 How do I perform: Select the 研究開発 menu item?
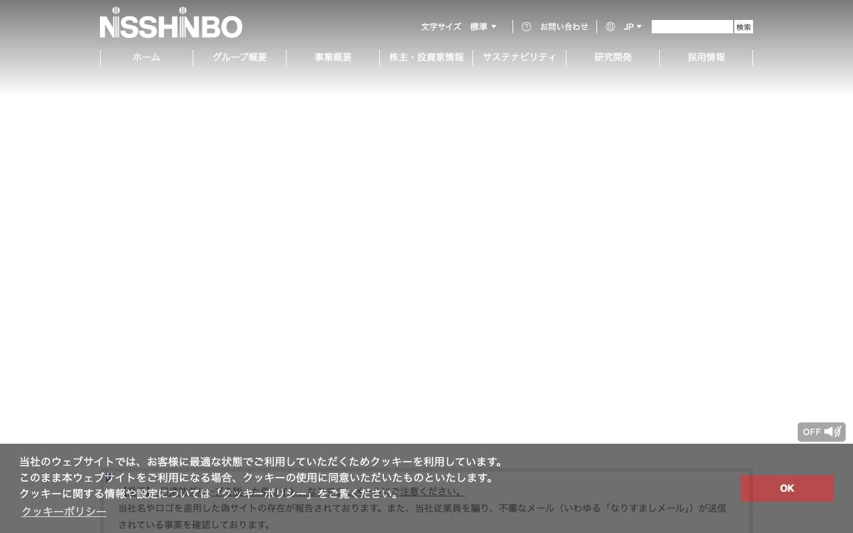tap(612, 57)
